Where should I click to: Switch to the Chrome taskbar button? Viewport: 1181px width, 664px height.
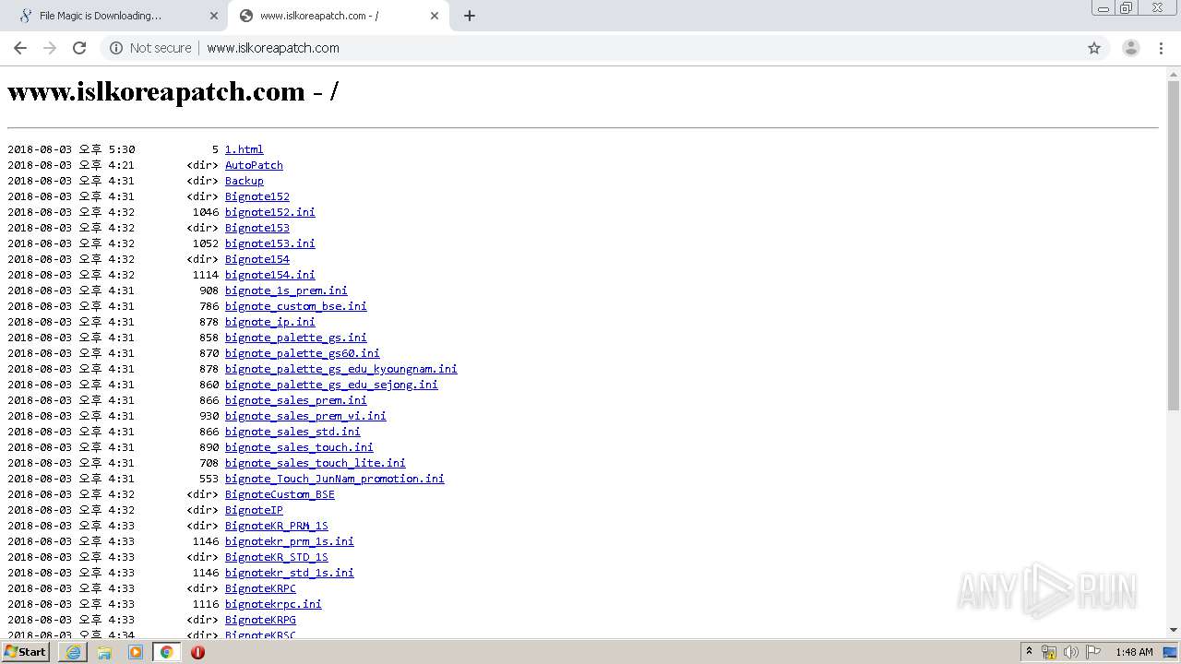point(166,652)
